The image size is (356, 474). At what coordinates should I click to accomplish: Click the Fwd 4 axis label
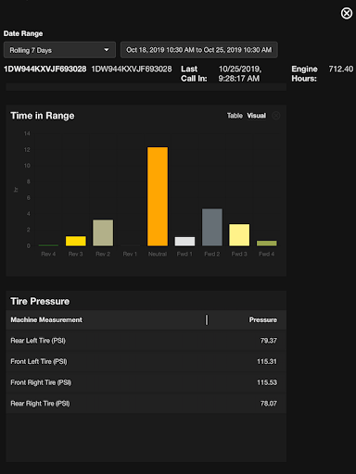click(x=267, y=255)
